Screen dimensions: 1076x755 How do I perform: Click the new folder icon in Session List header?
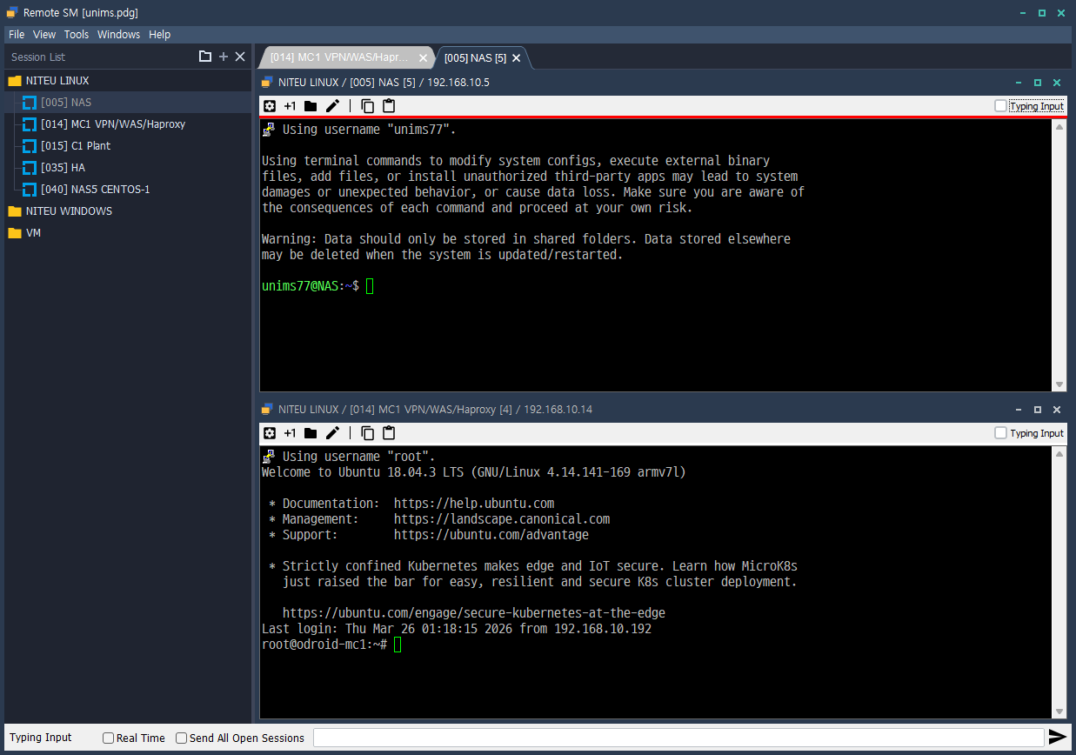pos(205,56)
